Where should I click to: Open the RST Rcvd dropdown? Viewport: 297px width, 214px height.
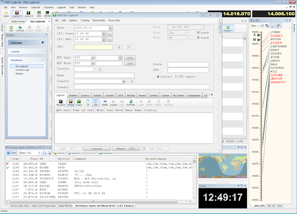(93, 63)
